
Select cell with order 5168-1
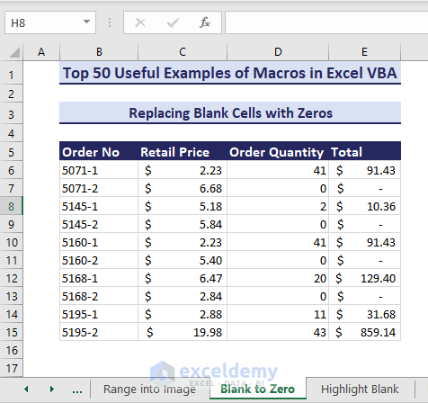tap(99, 278)
